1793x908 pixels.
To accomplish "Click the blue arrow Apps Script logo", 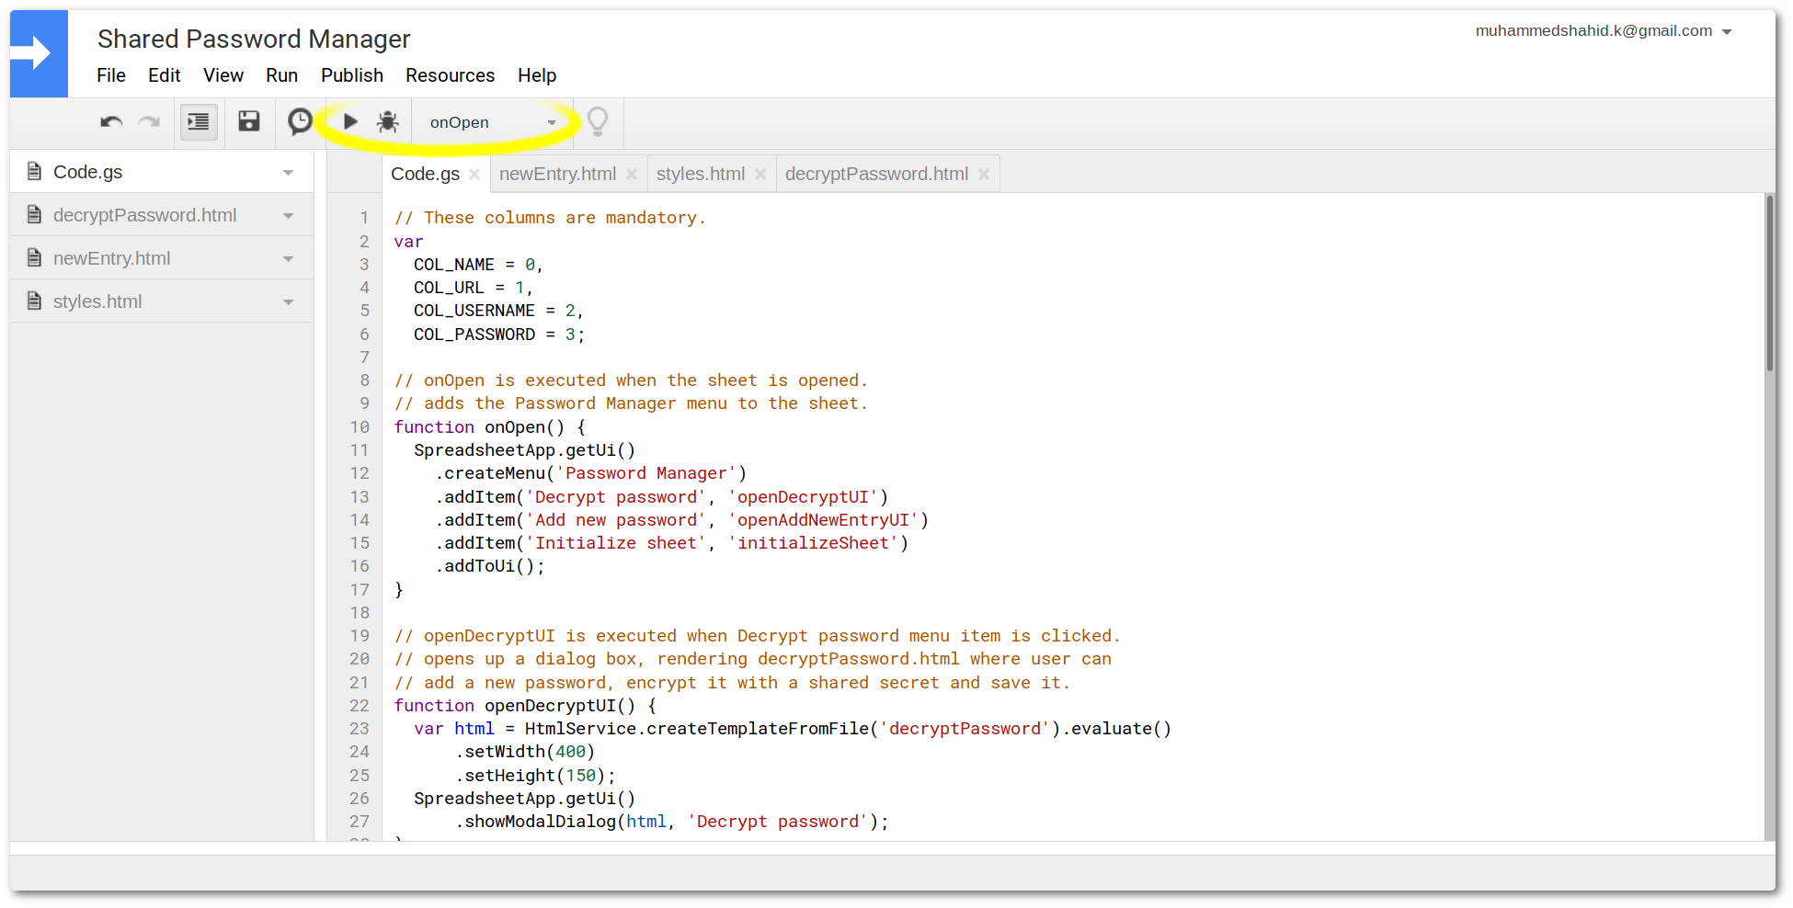I will (x=39, y=53).
